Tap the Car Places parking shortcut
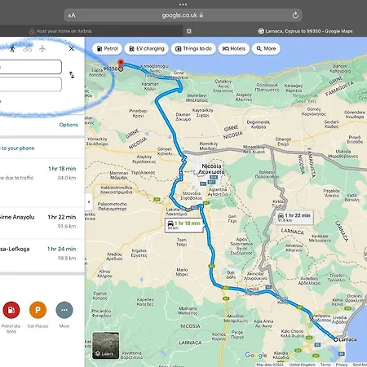The width and height of the screenshot is (367, 367). 38,310
